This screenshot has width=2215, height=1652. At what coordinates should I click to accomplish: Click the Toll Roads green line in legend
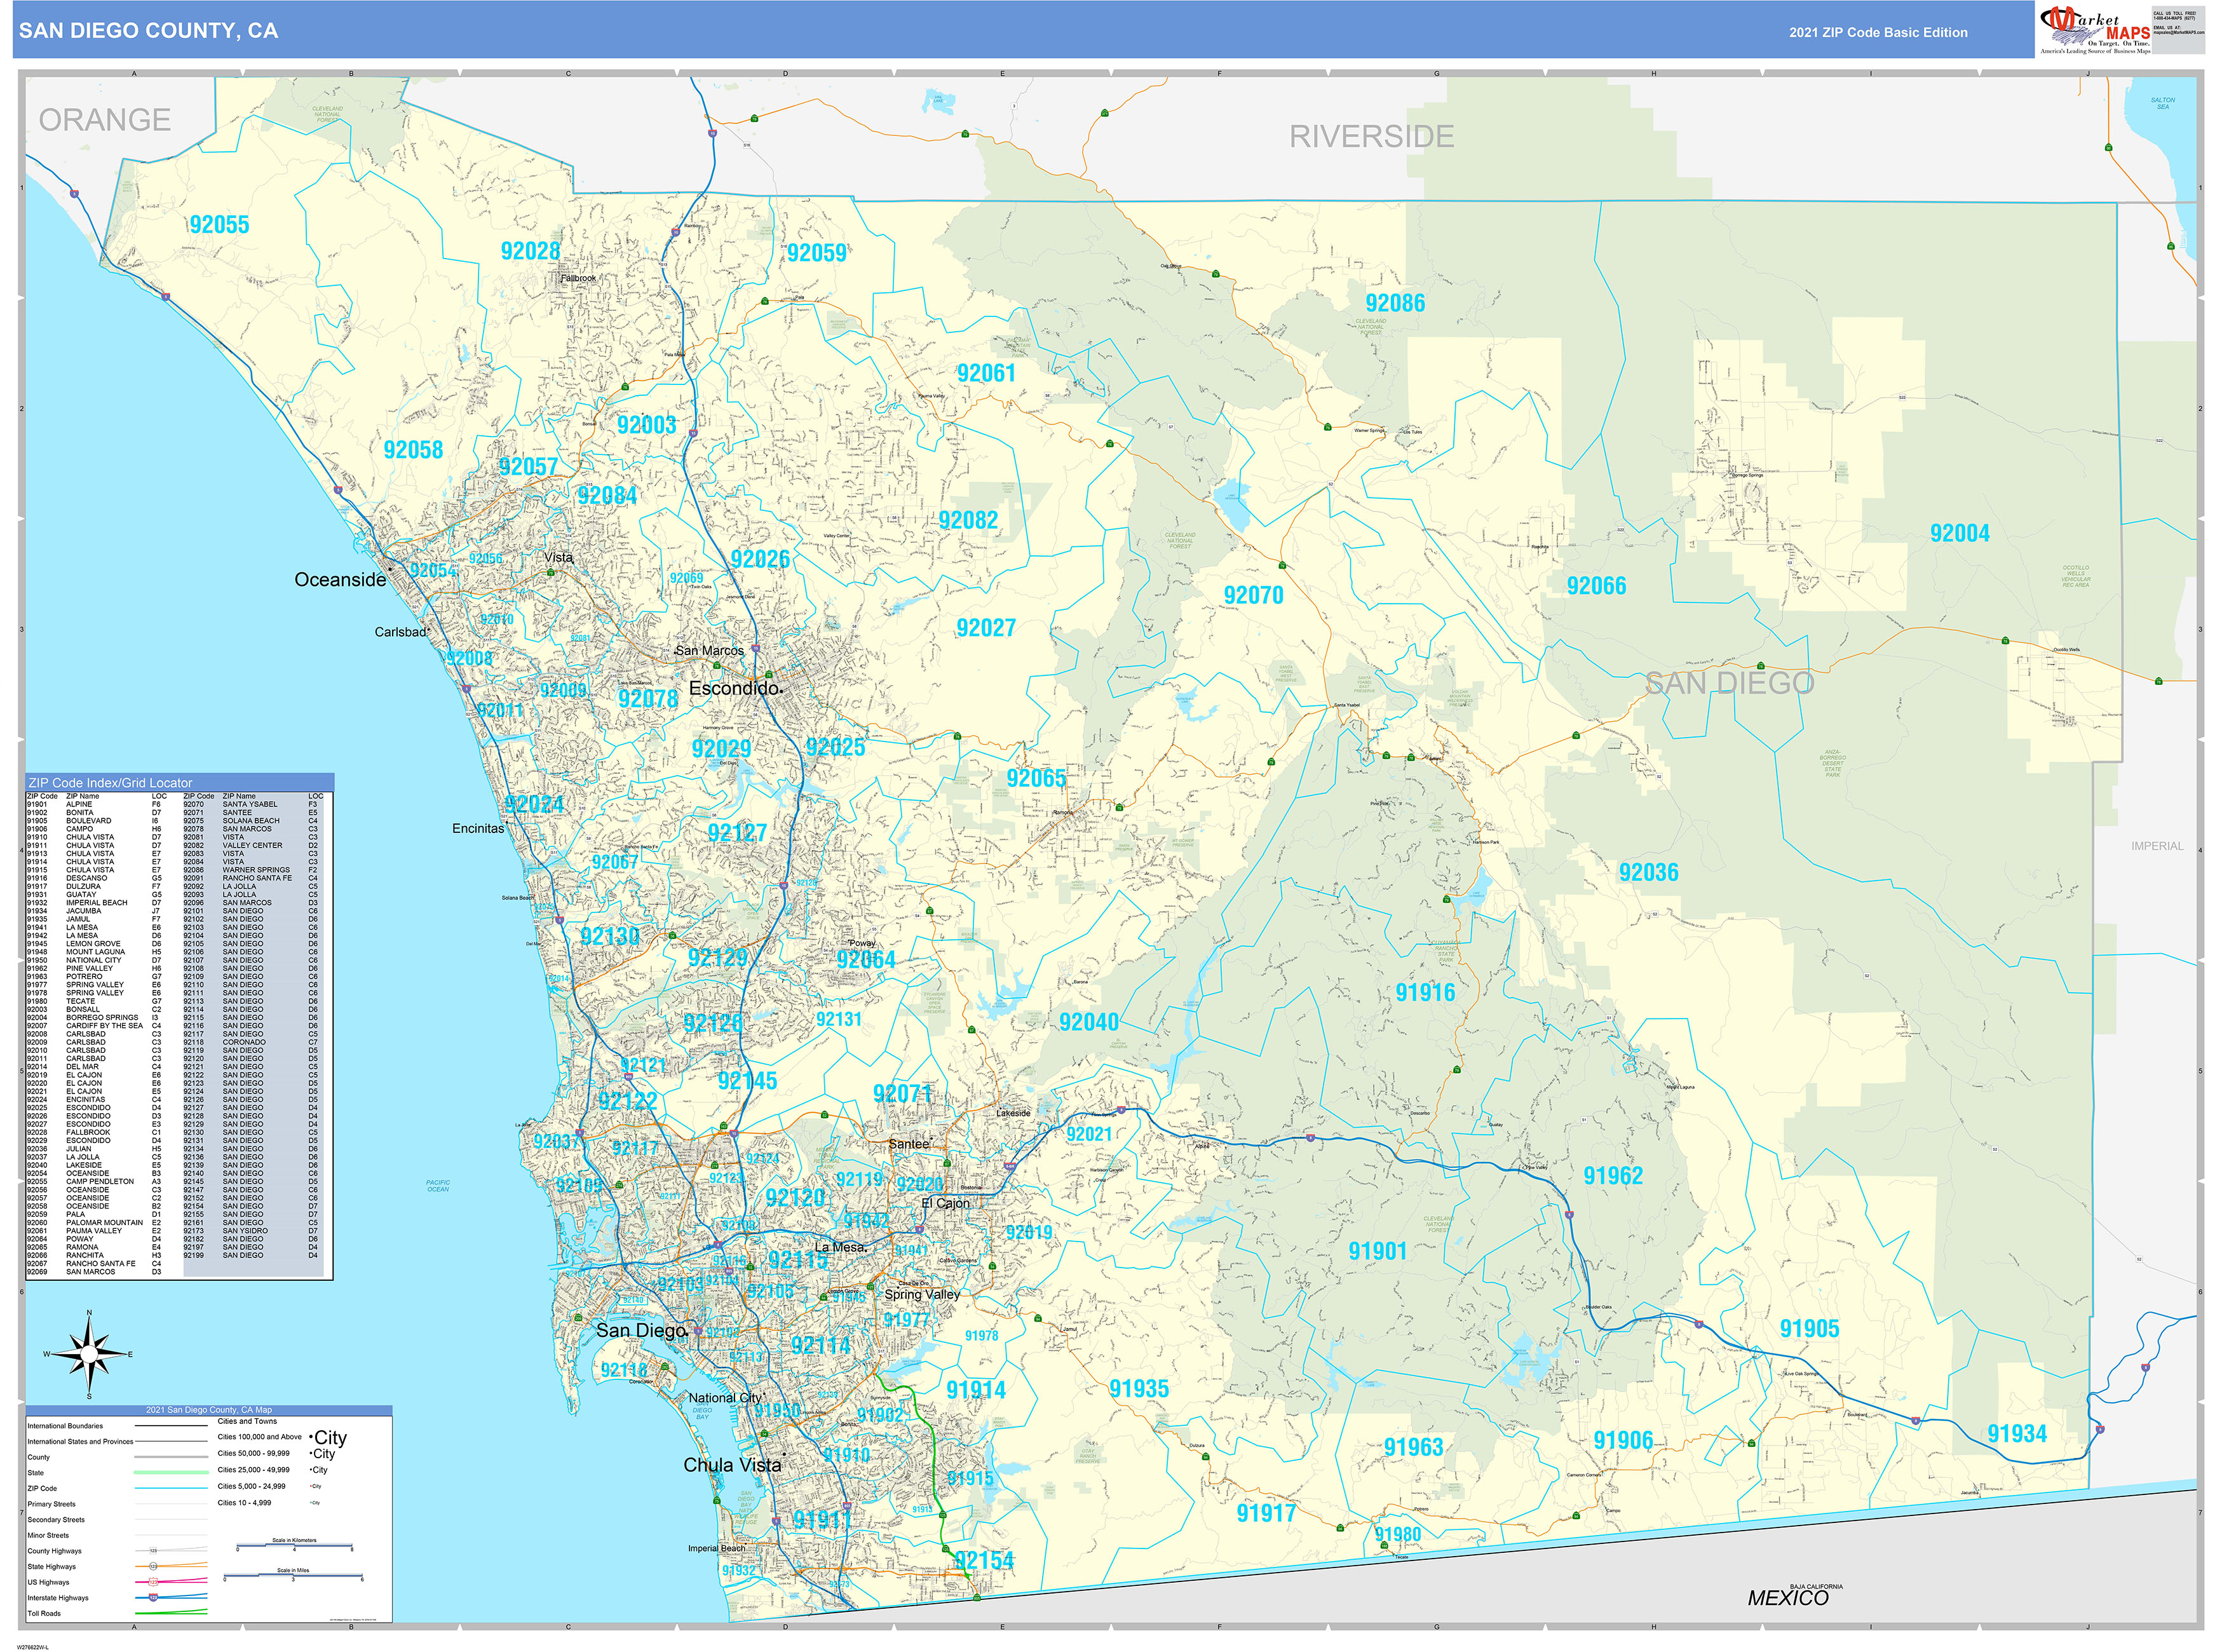[x=170, y=1613]
